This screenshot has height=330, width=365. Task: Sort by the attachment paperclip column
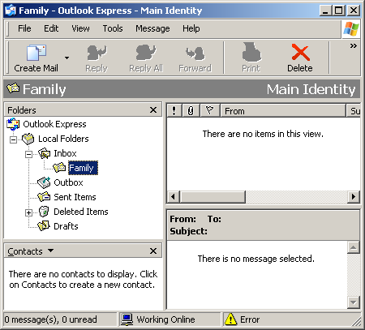tap(191, 110)
